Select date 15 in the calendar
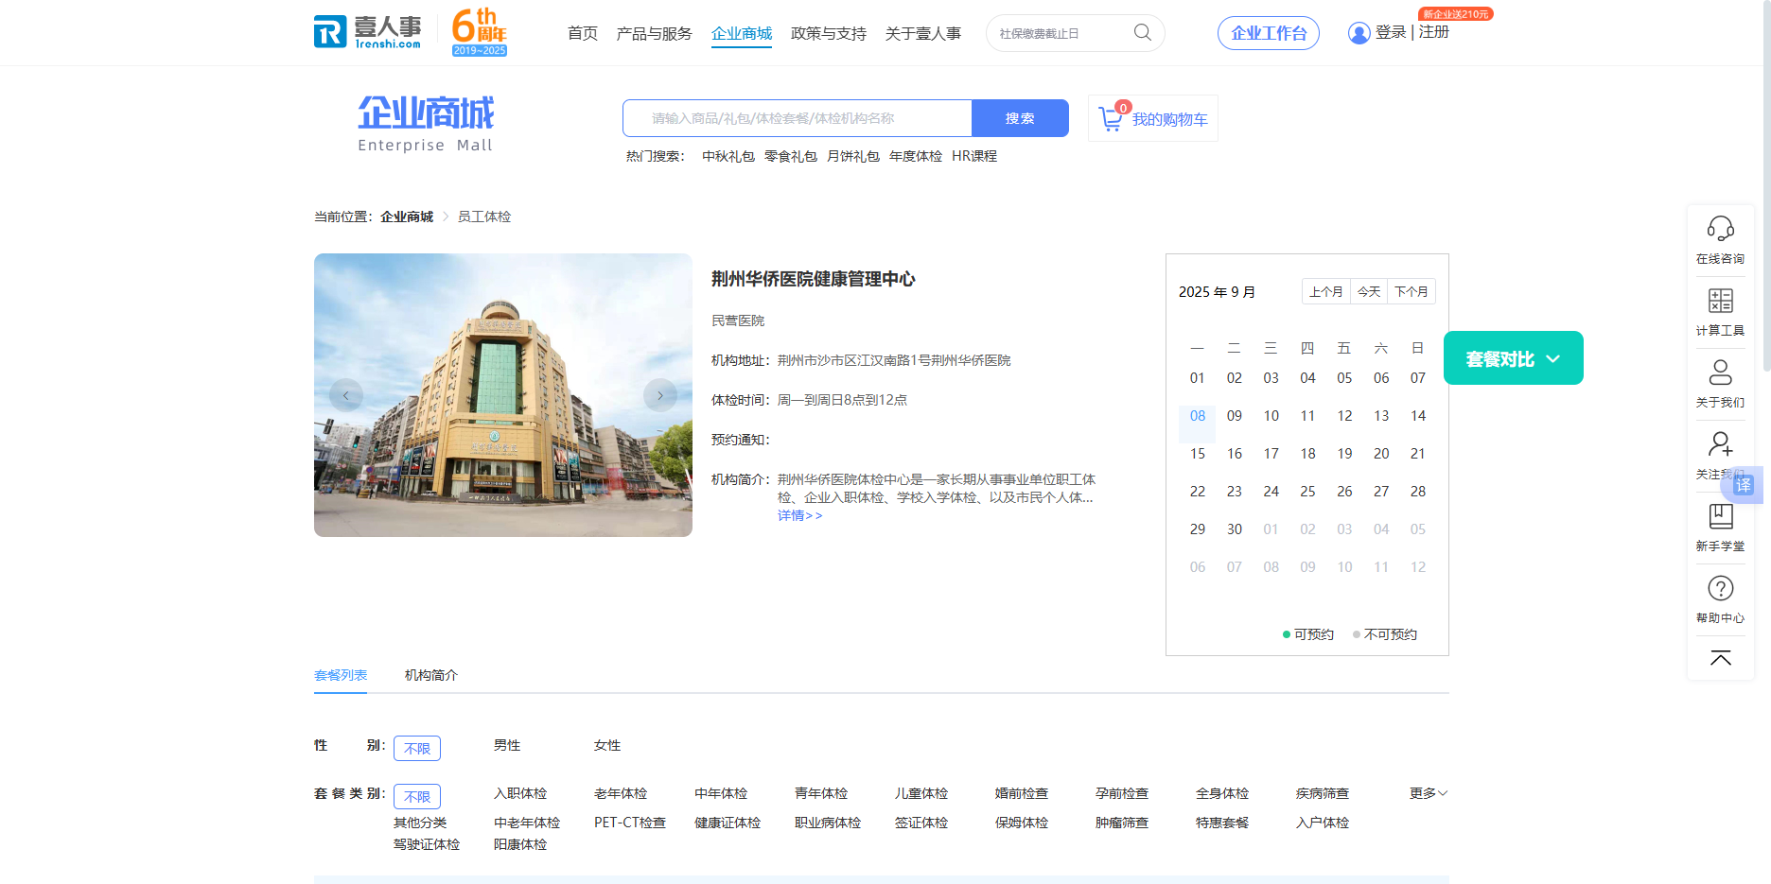 1198,454
